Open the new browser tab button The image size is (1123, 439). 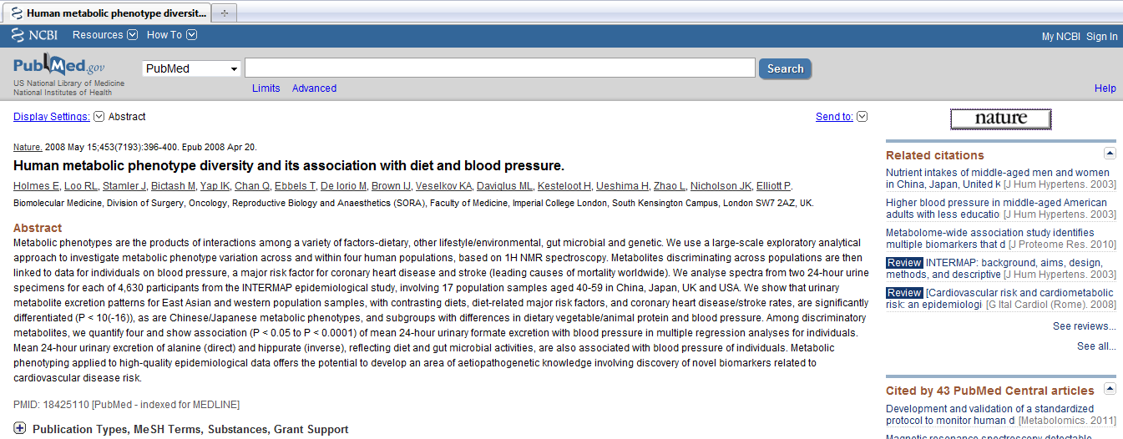pyautogui.click(x=224, y=13)
